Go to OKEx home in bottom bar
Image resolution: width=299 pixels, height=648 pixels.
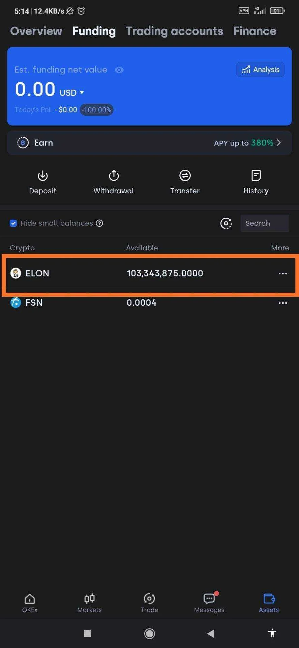point(30,603)
